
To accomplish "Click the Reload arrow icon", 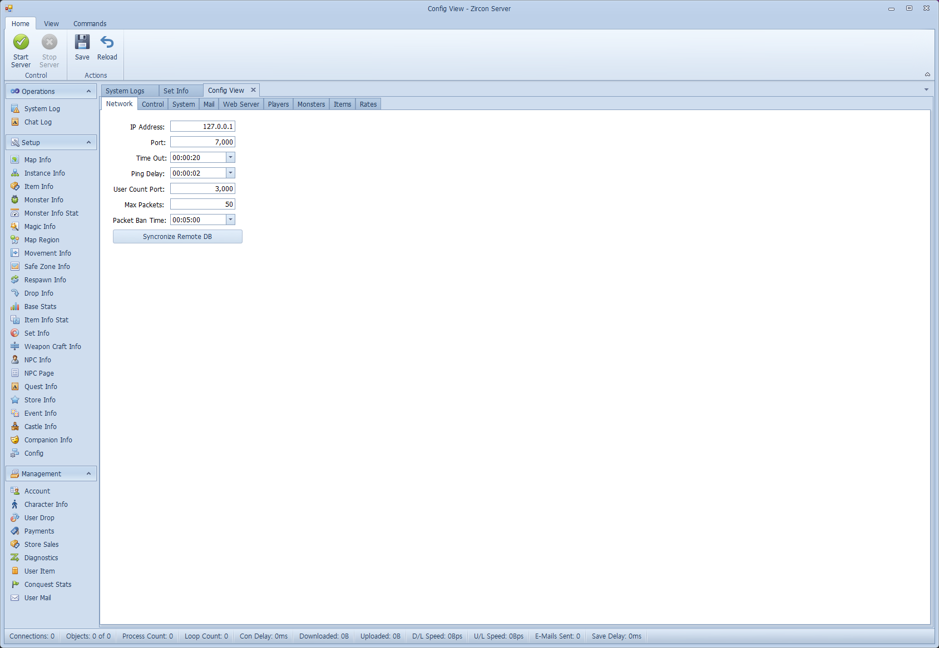I will [107, 42].
